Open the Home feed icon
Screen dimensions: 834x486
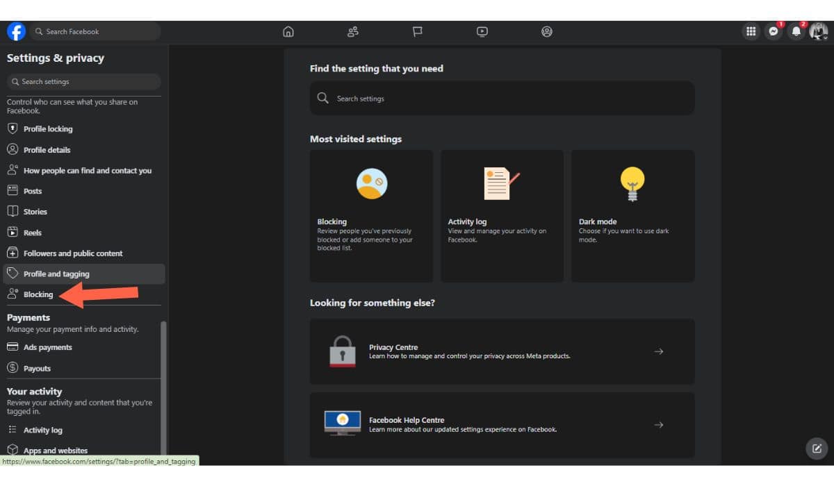point(288,31)
